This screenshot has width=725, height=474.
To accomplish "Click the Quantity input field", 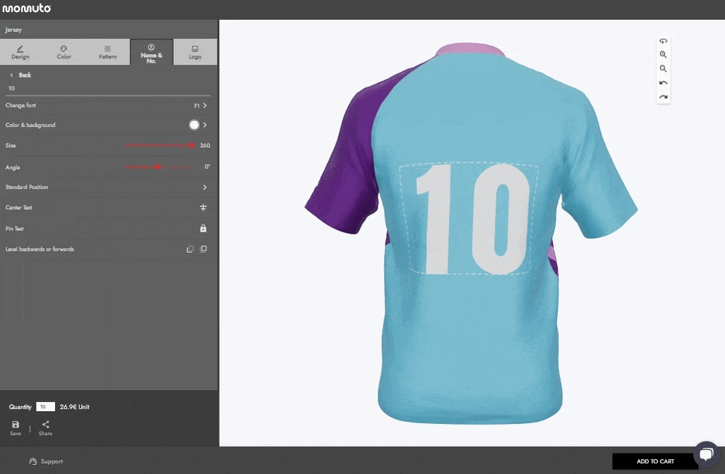I will tap(45, 407).
